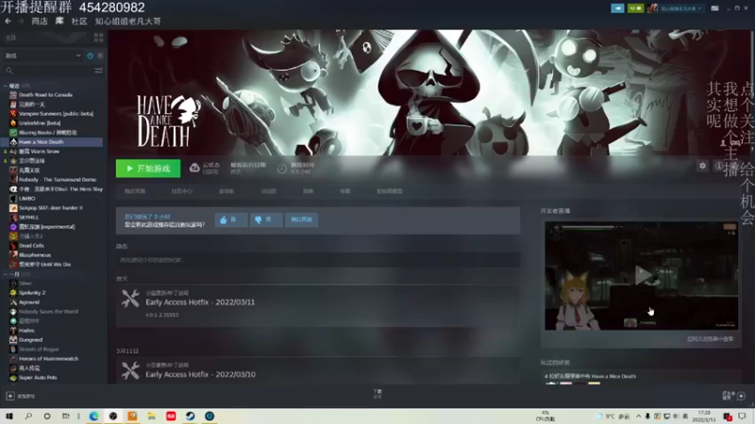Open the 商店页面 store page tab
The image size is (755, 424).
135,191
